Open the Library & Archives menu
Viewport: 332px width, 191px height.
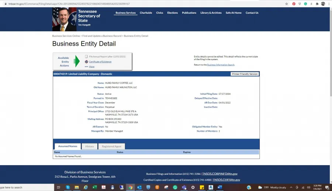(211, 13)
